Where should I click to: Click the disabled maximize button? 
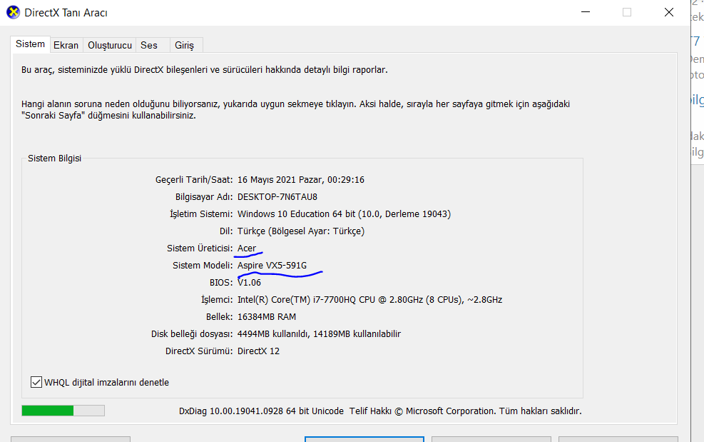(627, 12)
